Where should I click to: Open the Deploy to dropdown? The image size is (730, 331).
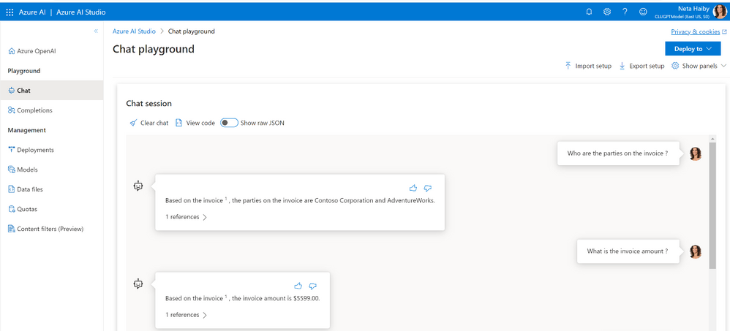(693, 49)
